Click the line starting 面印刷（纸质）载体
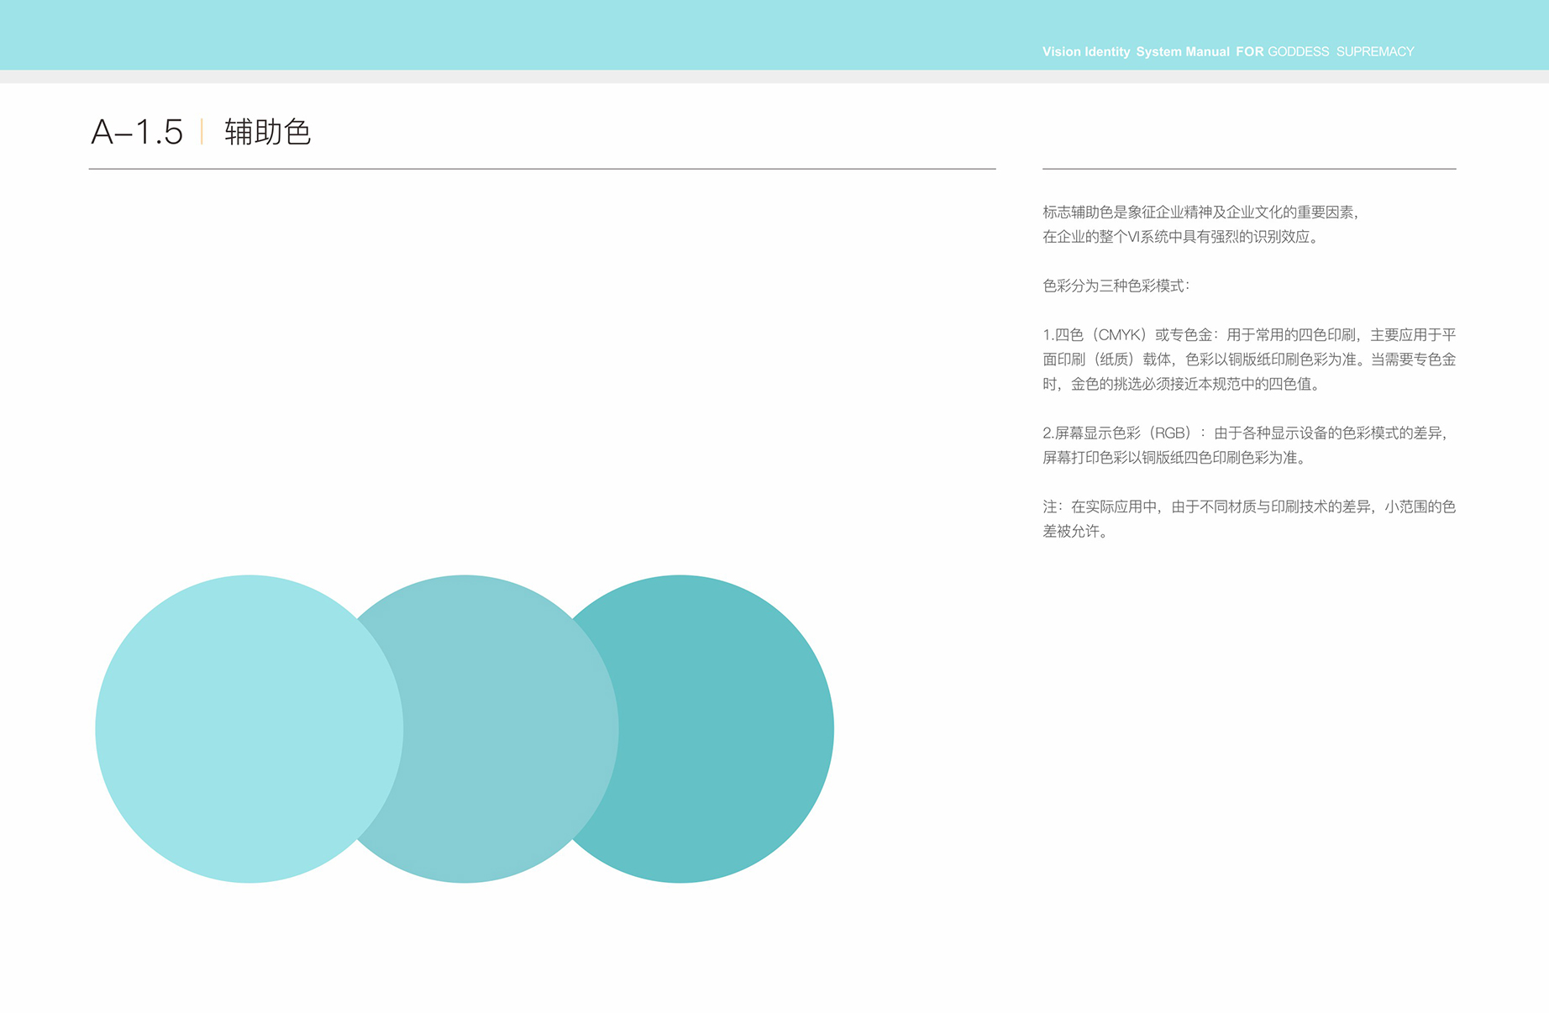The image size is (1549, 1013). pos(1249,360)
